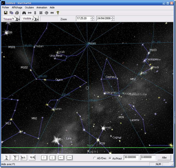Open the Oculaire menu
Viewport: 176px width, 168px height.
(x=29, y=7)
